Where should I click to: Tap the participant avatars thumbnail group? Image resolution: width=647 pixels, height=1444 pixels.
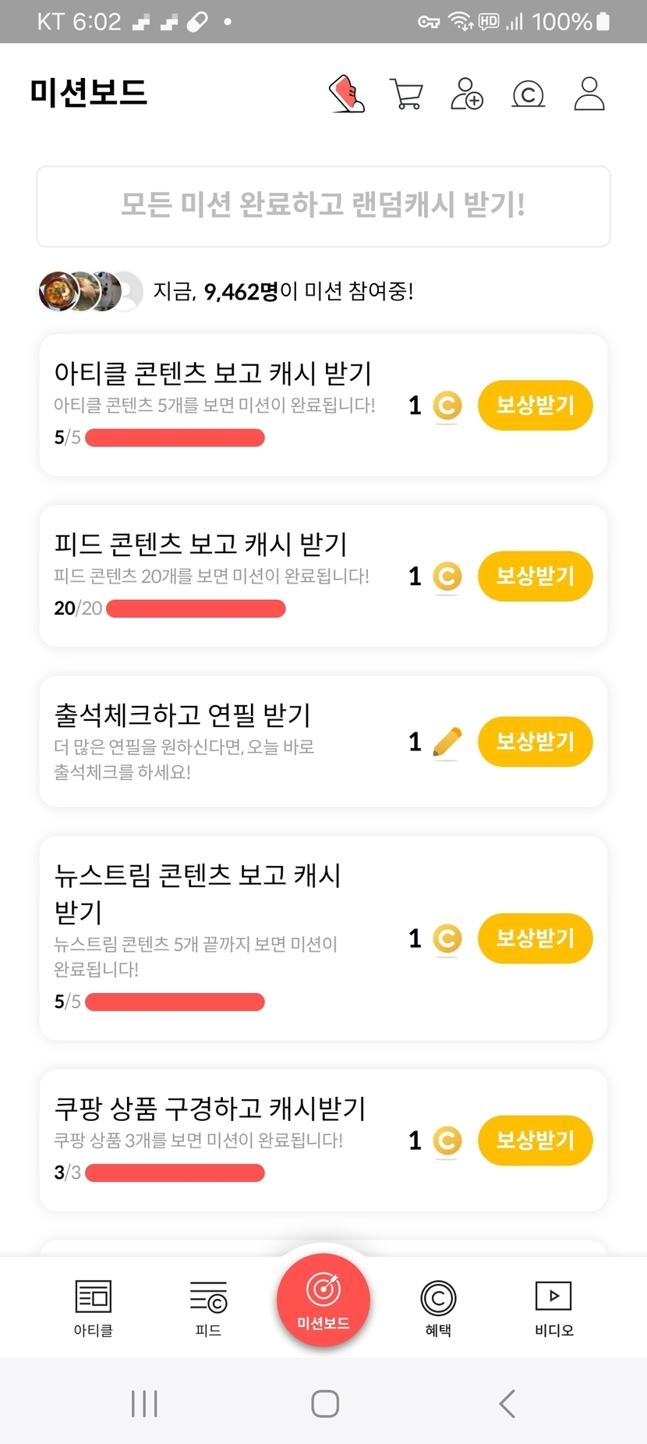[x=90, y=292]
